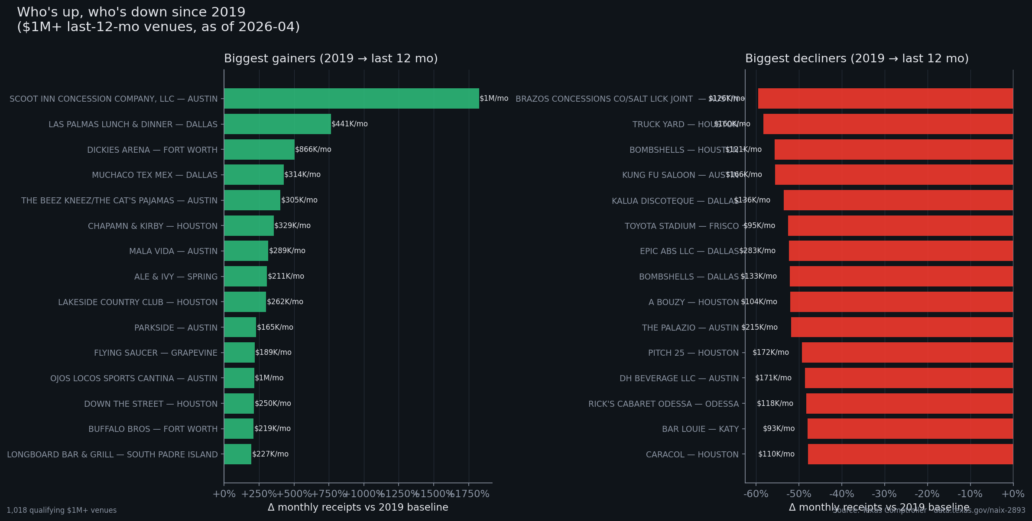Select the Caracol Houston red bar
1032x521 pixels.
click(910, 454)
